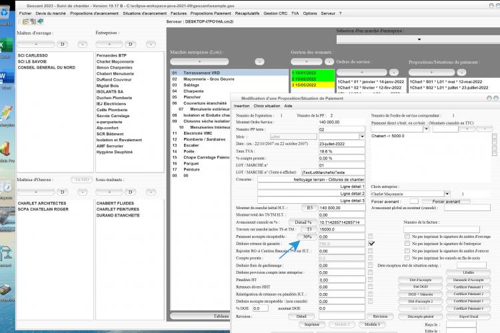Open the Situations d'avancement menu

145,13
